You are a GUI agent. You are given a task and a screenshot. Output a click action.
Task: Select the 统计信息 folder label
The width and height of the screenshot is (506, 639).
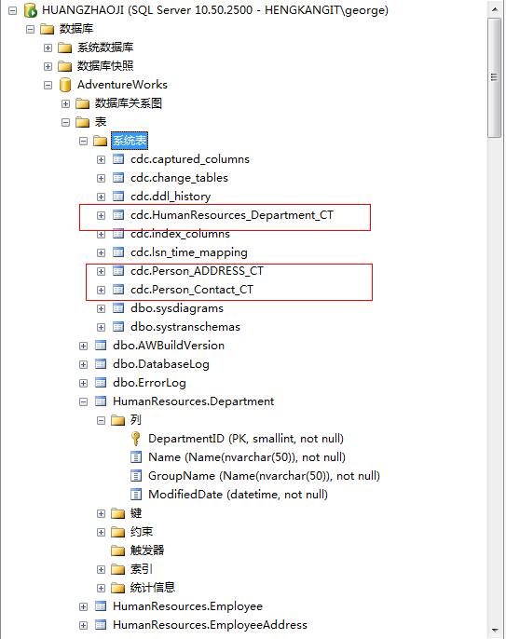tap(153, 588)
